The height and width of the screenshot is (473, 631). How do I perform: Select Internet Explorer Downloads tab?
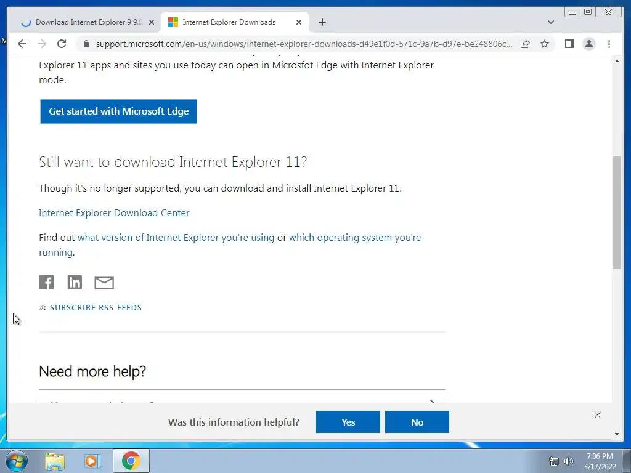235,22
